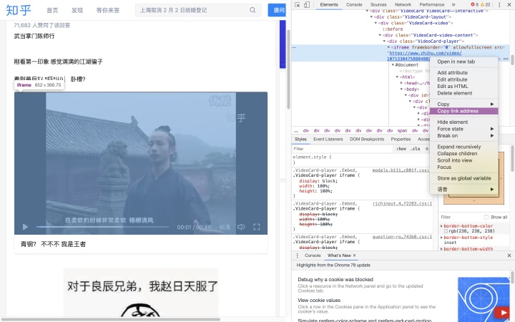Collapse the VideoCard-layout div
This screenshot has width=515, height=322.
pos(371,16)
